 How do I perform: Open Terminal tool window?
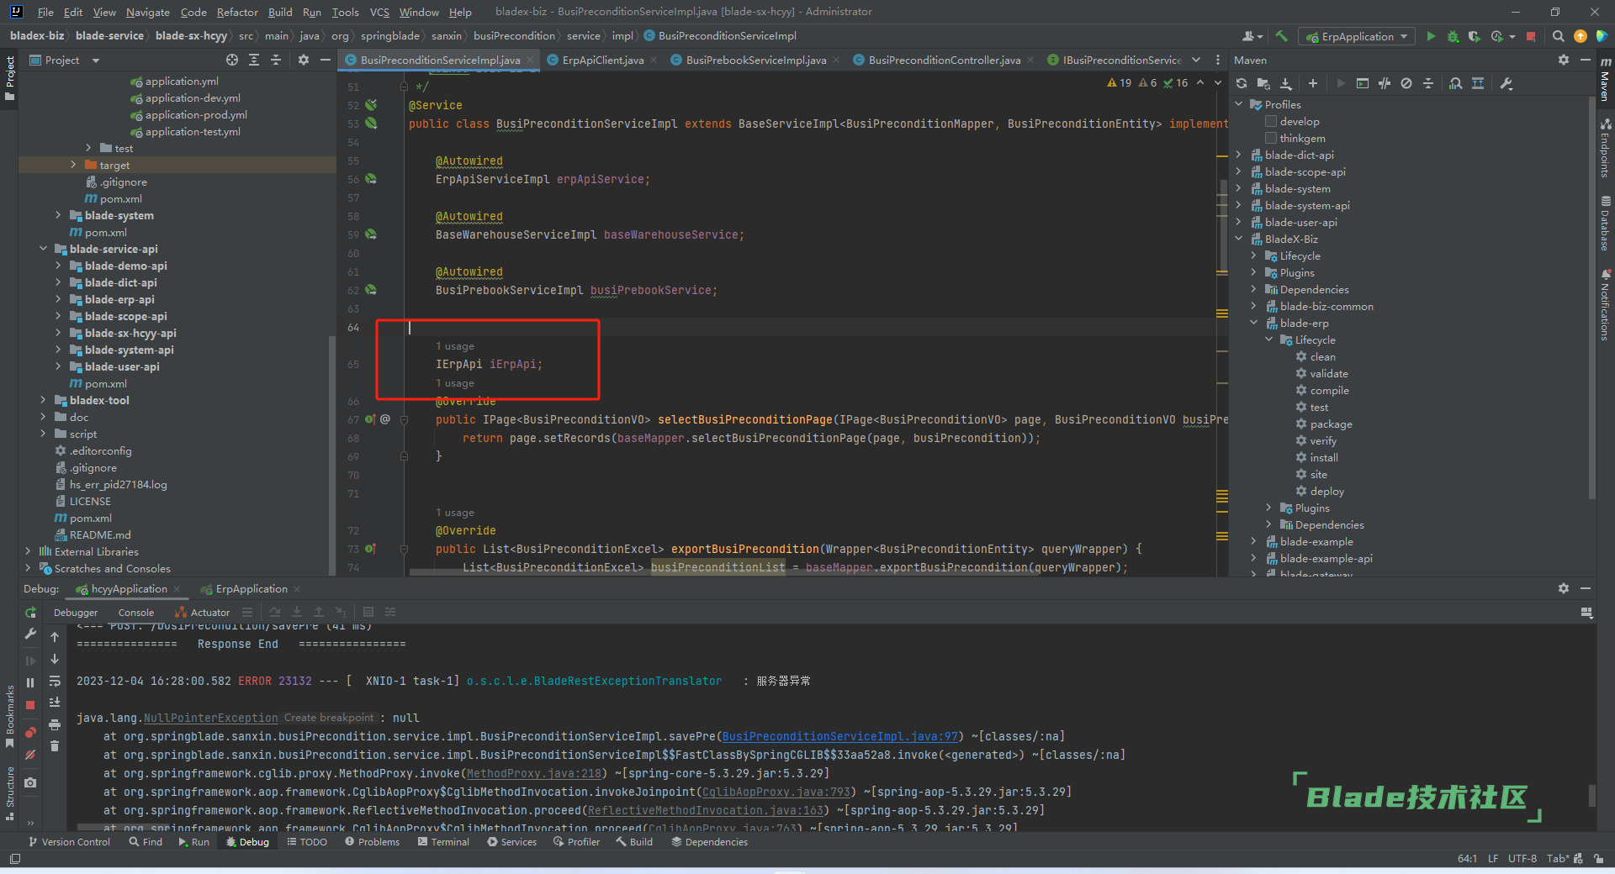click(x=443, y=842)
